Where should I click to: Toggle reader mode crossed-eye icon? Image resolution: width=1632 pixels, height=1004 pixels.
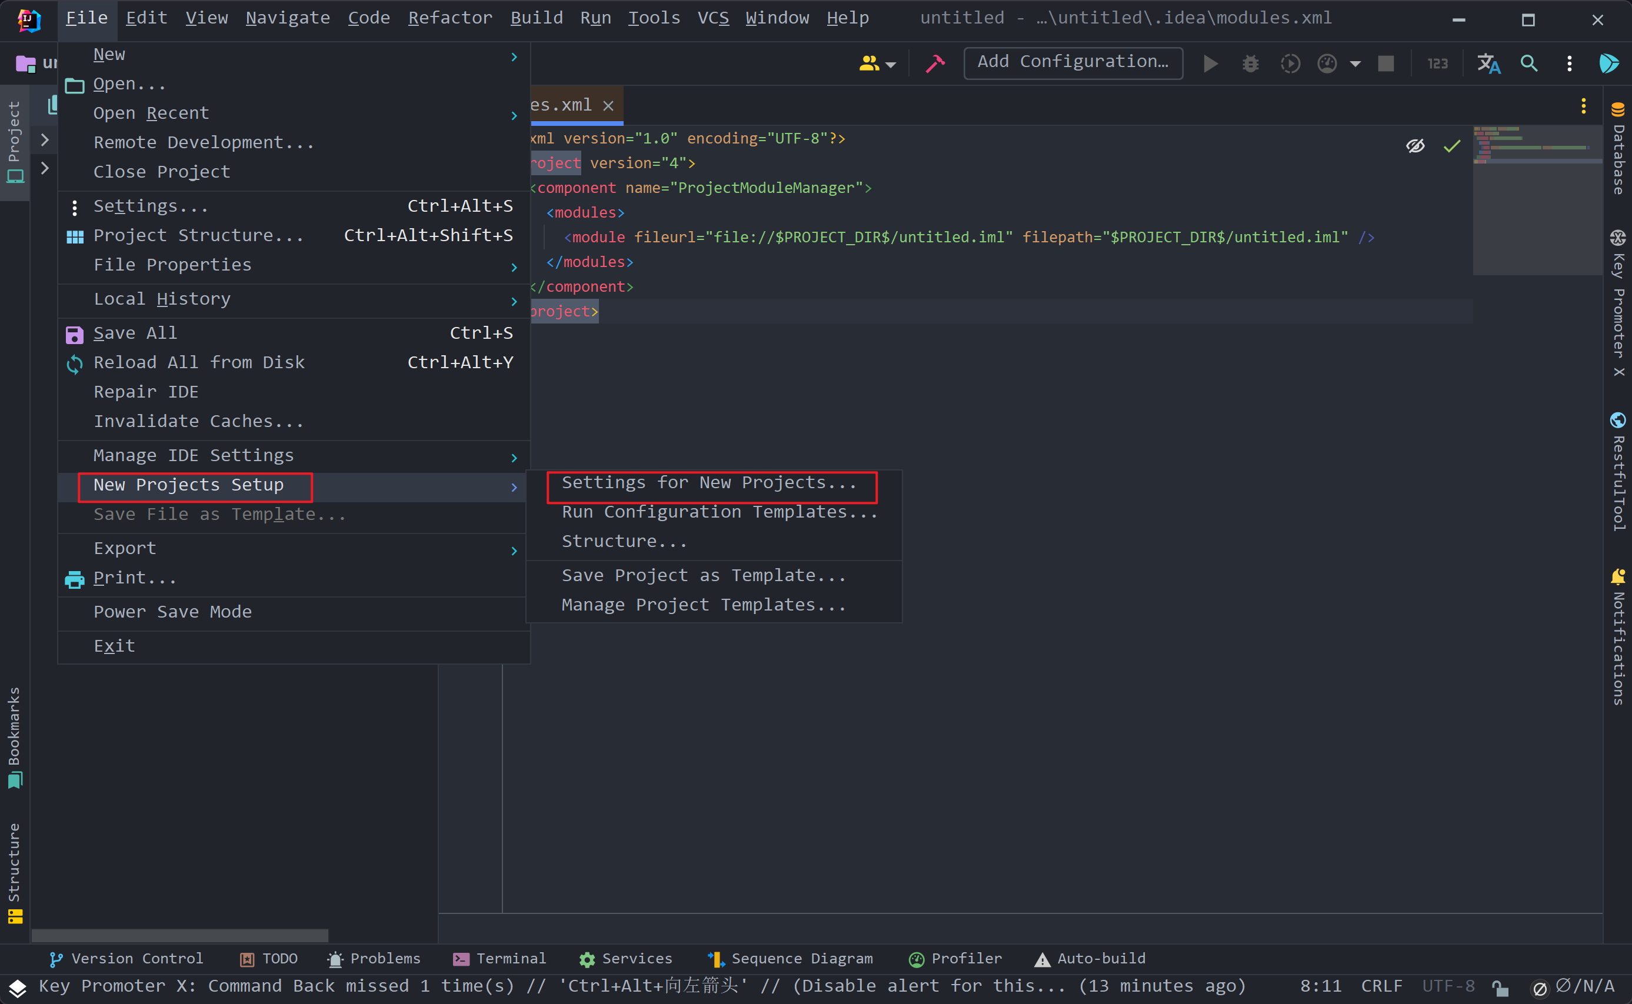pyautogui.click(x=1415, y=145)
